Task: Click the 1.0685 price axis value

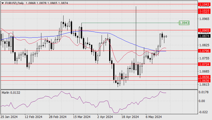Action: tap(204, 71)
